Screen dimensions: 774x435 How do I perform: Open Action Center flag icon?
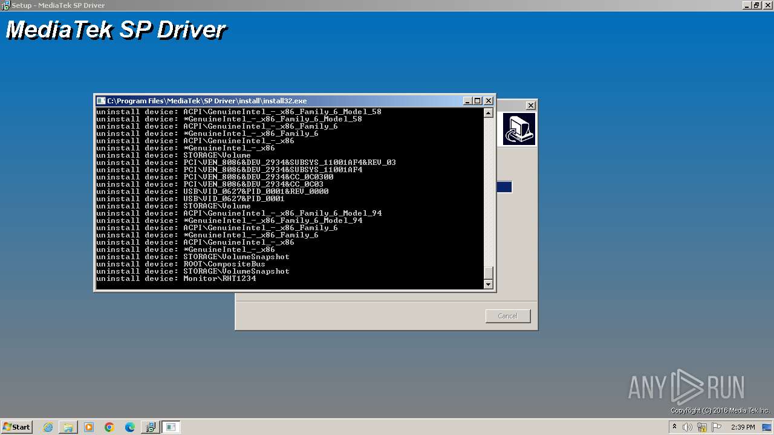(717, 427)
